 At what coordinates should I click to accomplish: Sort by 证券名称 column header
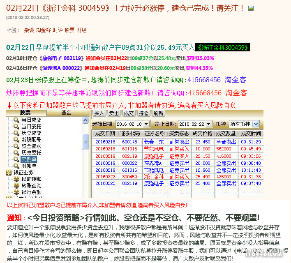pyautogui.click(x=155, y=134)
